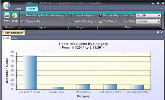Click the Vertical Stacking list icon

(72, 21)
